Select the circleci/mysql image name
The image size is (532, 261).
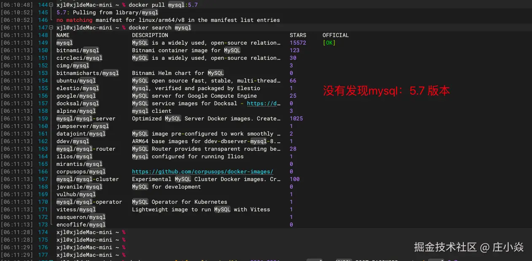point(79,58)
